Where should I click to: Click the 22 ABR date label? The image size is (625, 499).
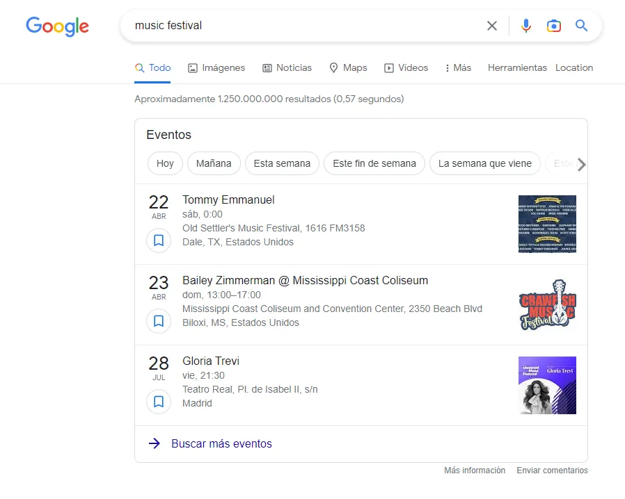[x=159, y=207]
